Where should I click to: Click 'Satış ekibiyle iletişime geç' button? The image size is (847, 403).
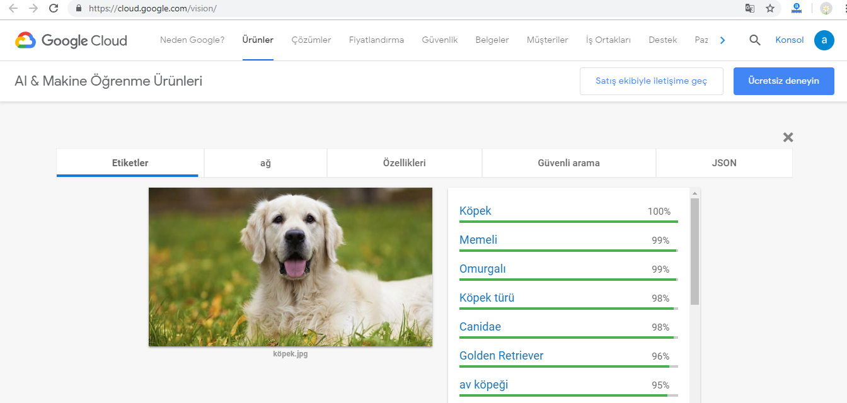pos(652,81)
